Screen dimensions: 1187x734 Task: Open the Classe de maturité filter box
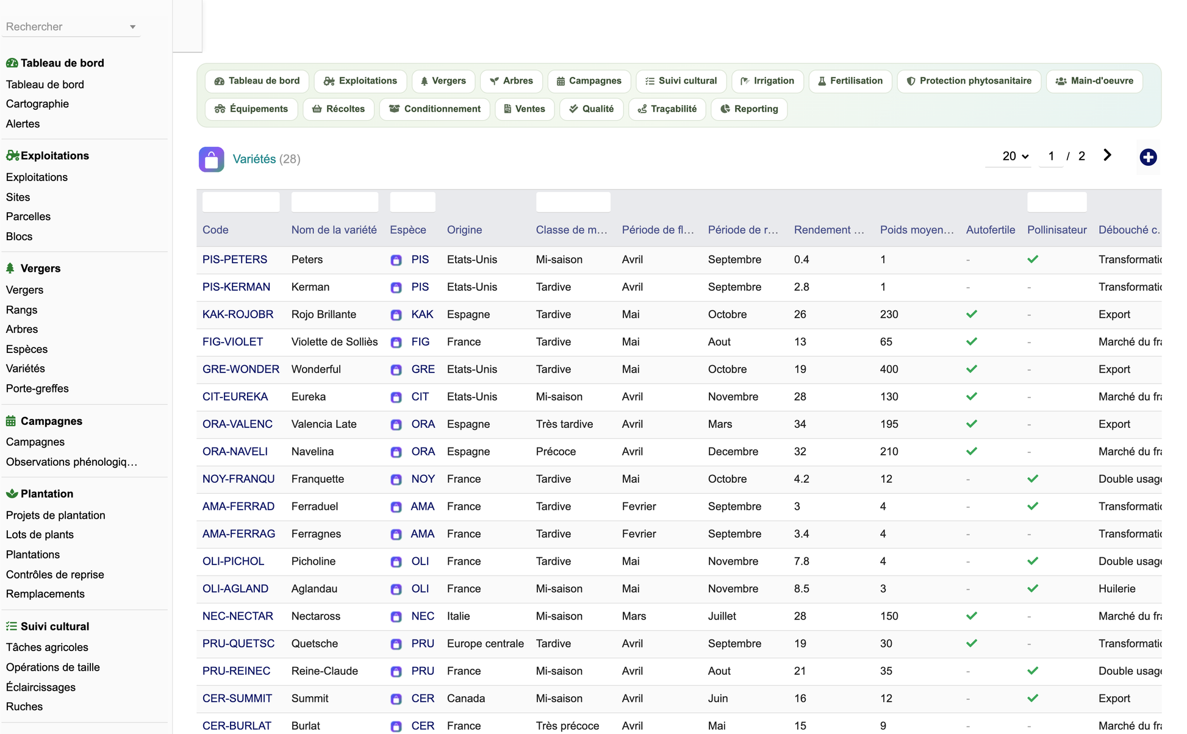pyautogui.click(x=573, y=202)
